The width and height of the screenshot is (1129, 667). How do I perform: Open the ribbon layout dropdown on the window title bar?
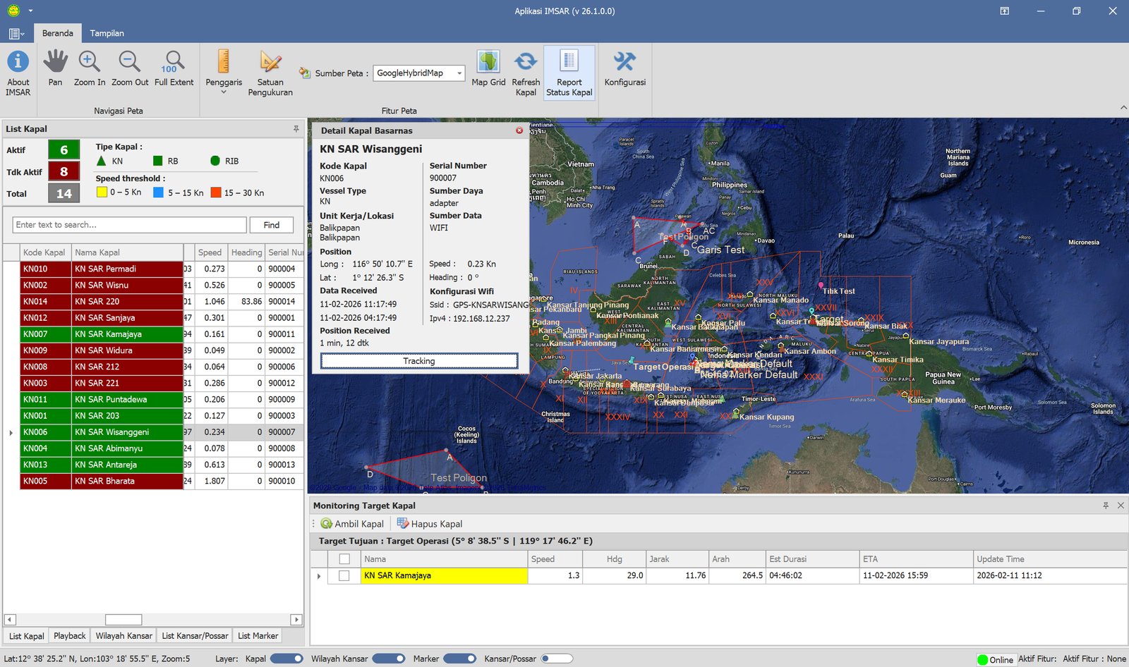point(1005,11)
